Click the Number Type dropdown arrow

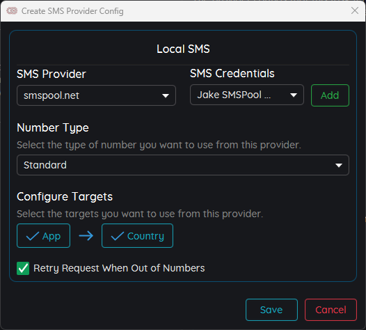tap(339, 166)
